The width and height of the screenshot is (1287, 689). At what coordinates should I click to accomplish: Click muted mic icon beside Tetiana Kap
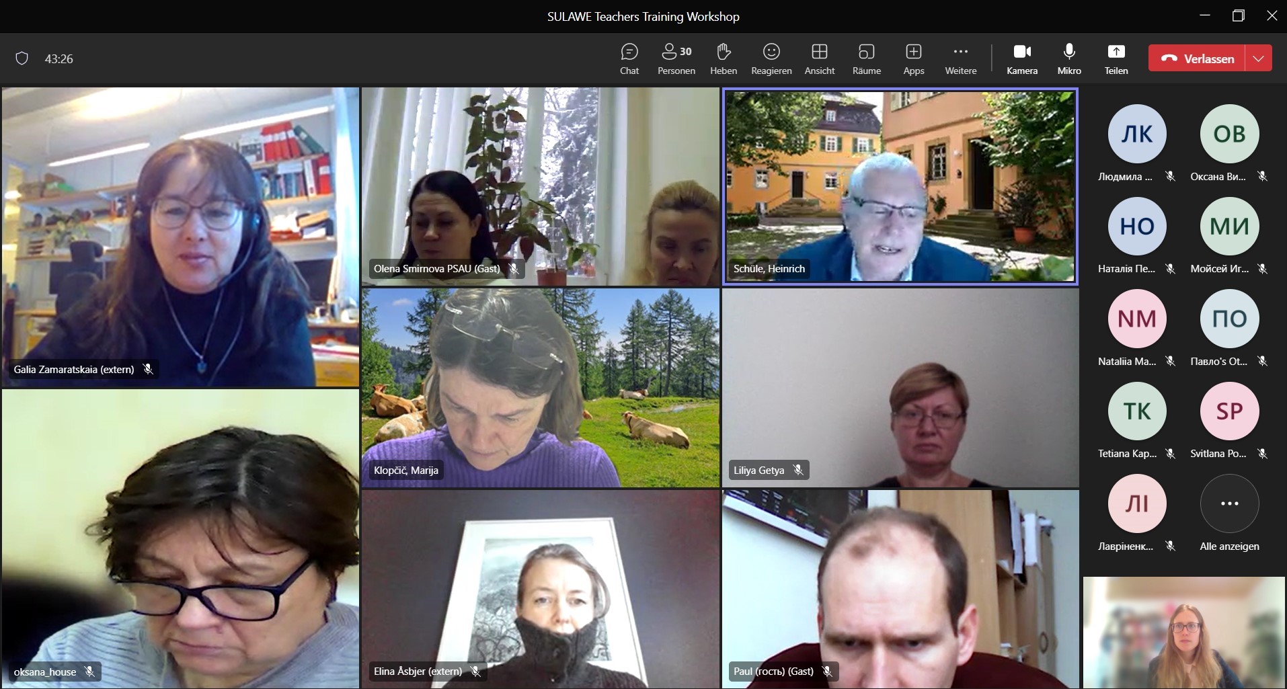(1171, 454)
